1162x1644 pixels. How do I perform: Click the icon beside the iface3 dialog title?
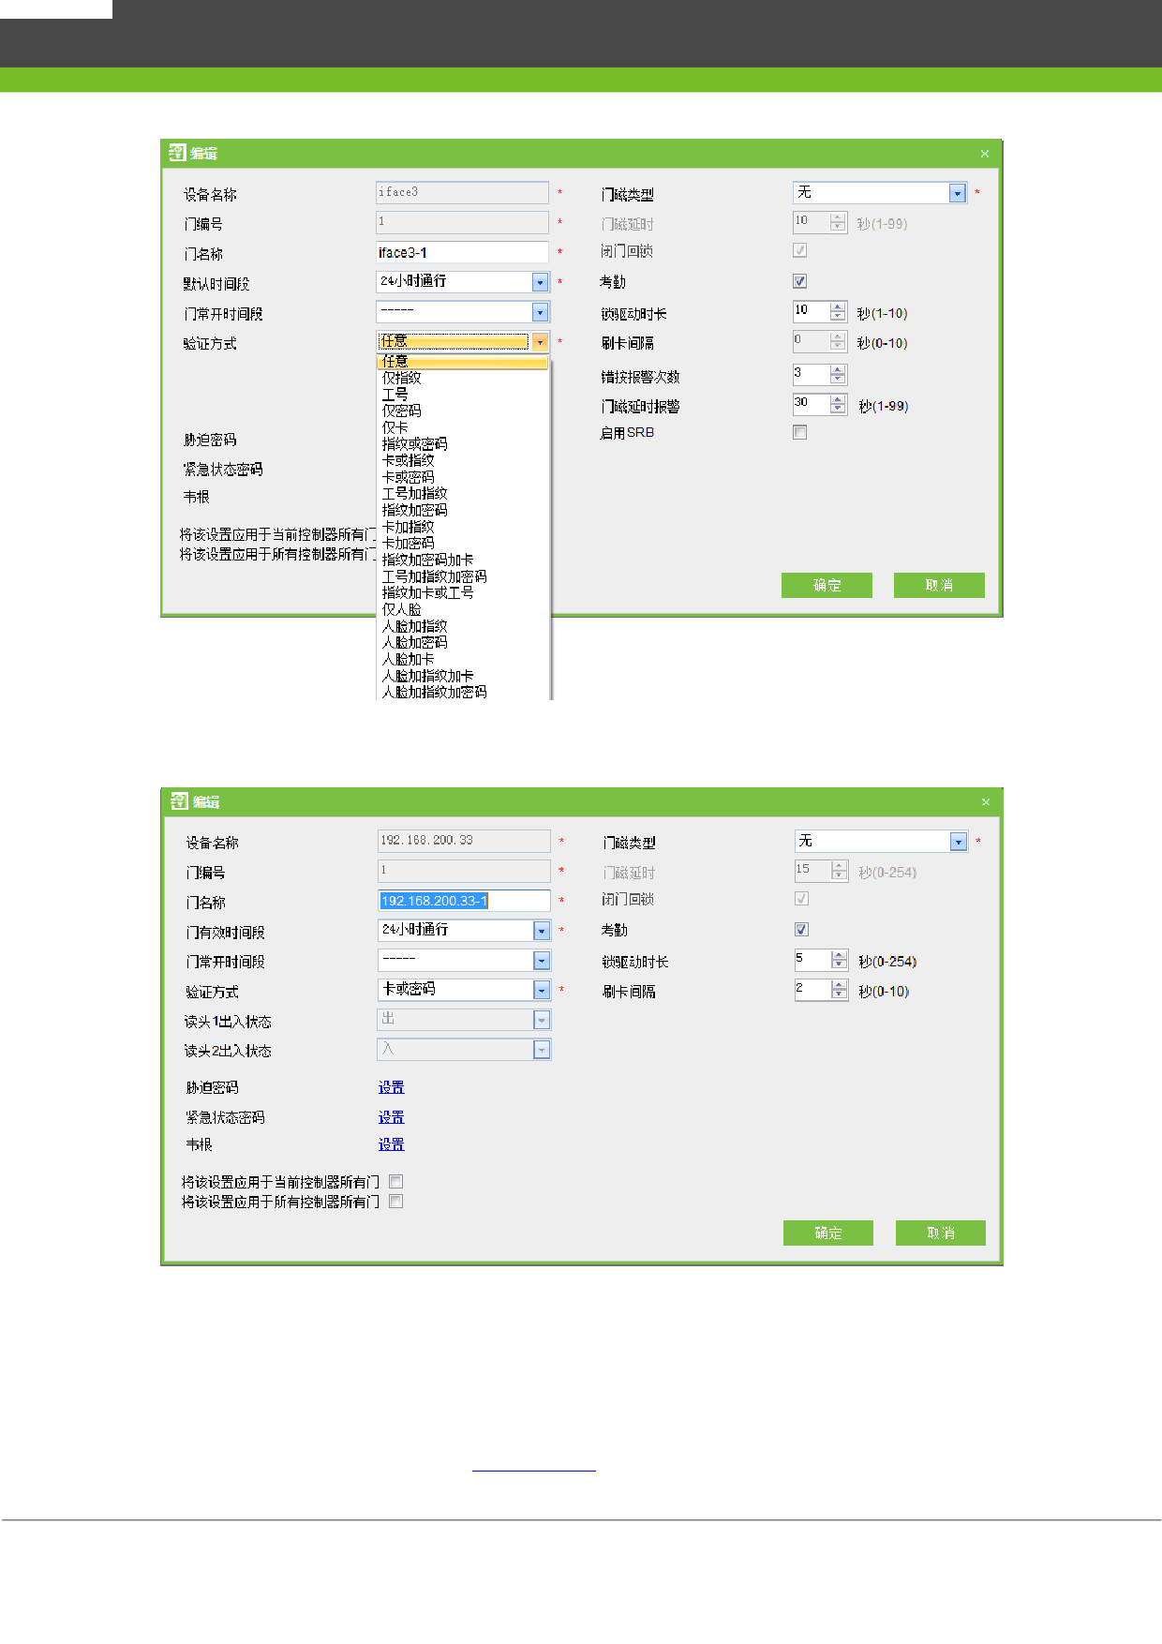click(177, 153)
